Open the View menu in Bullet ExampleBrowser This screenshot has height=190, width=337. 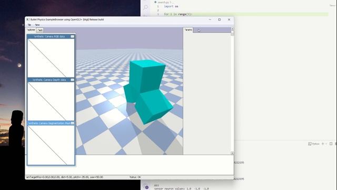pyautogui.click(x=37, y=25)
